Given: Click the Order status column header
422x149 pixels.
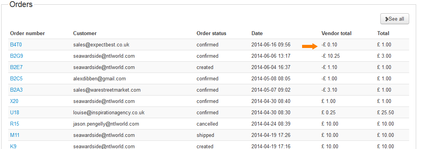Looking at the screenshot, I should pyautogui.click(x=211, y=34).
